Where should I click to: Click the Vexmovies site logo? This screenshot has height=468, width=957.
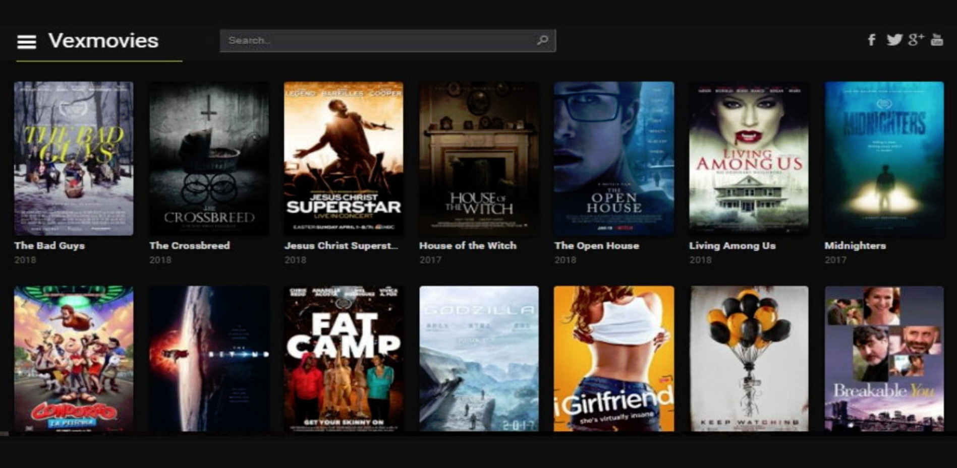[x=103, y=41]
